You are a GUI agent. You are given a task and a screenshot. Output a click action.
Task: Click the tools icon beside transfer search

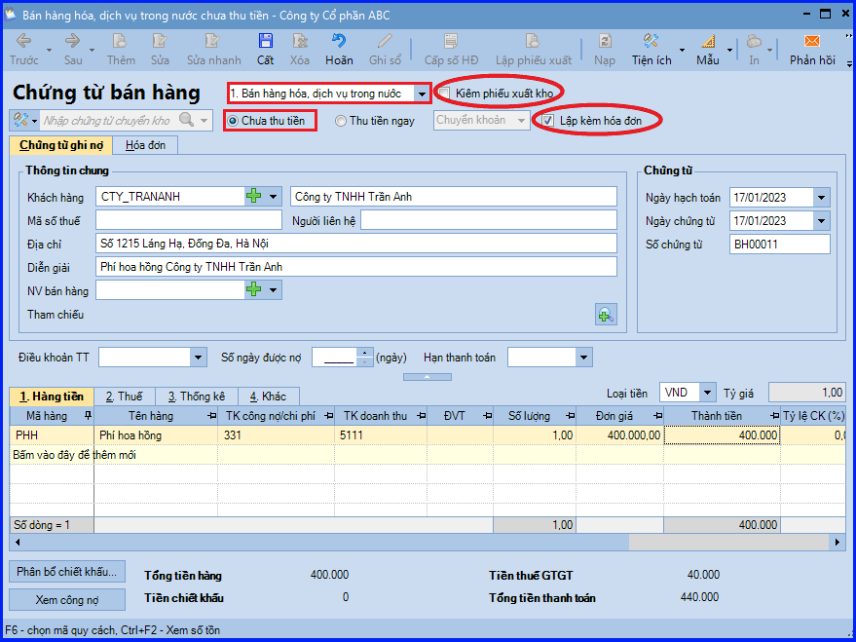[x=20, y=120]
